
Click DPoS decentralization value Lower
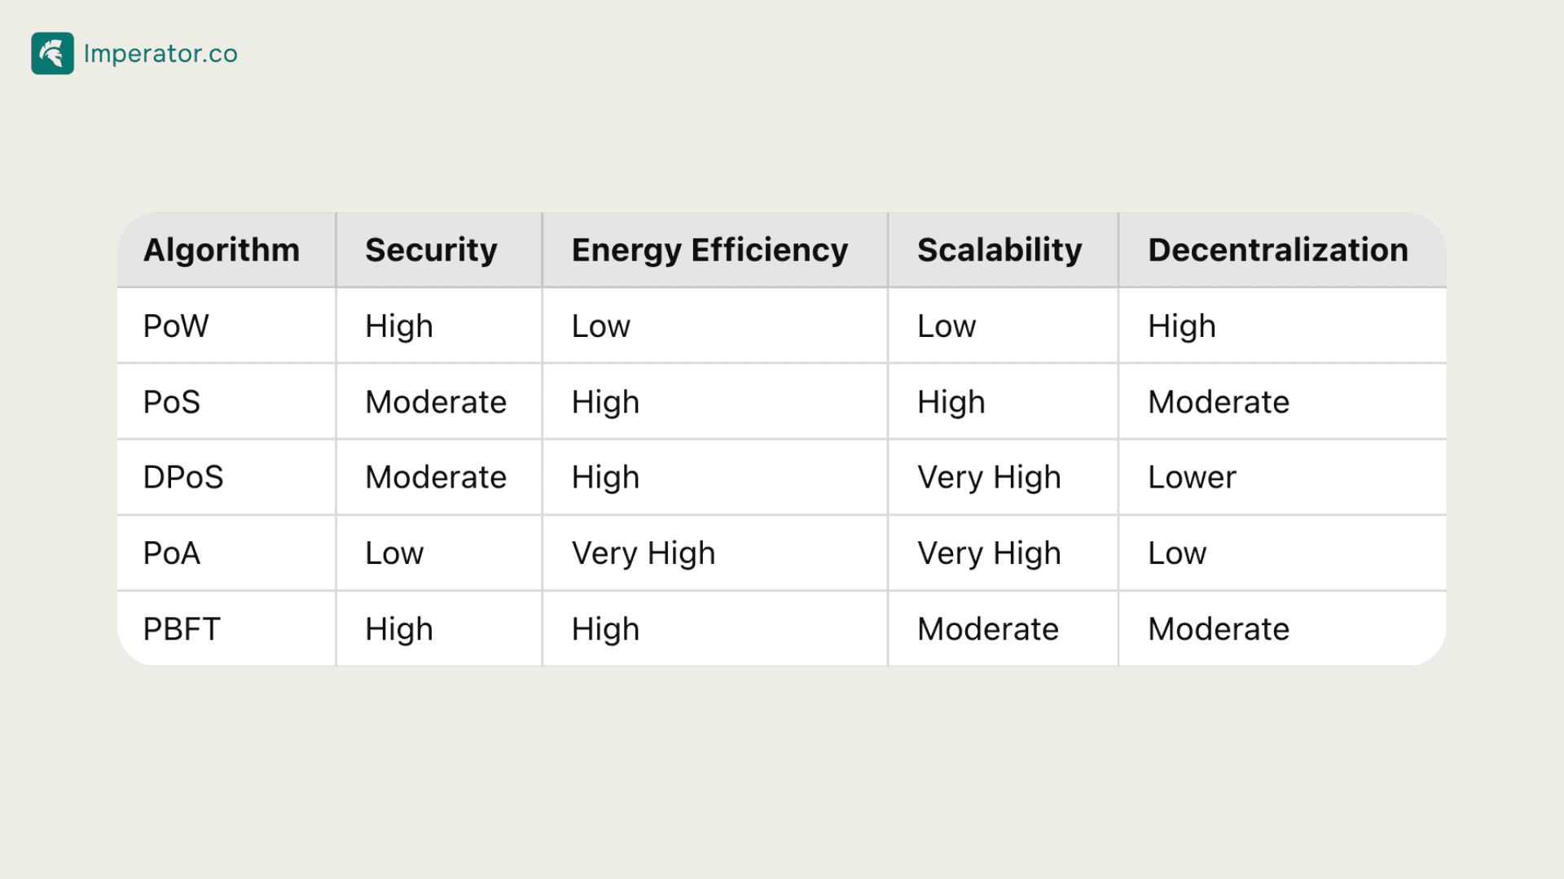coord(1283,478)
